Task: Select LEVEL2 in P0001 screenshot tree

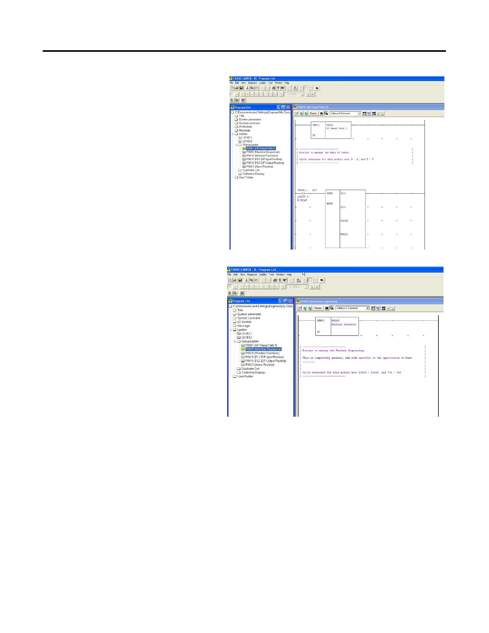Action: pos(247,141)
